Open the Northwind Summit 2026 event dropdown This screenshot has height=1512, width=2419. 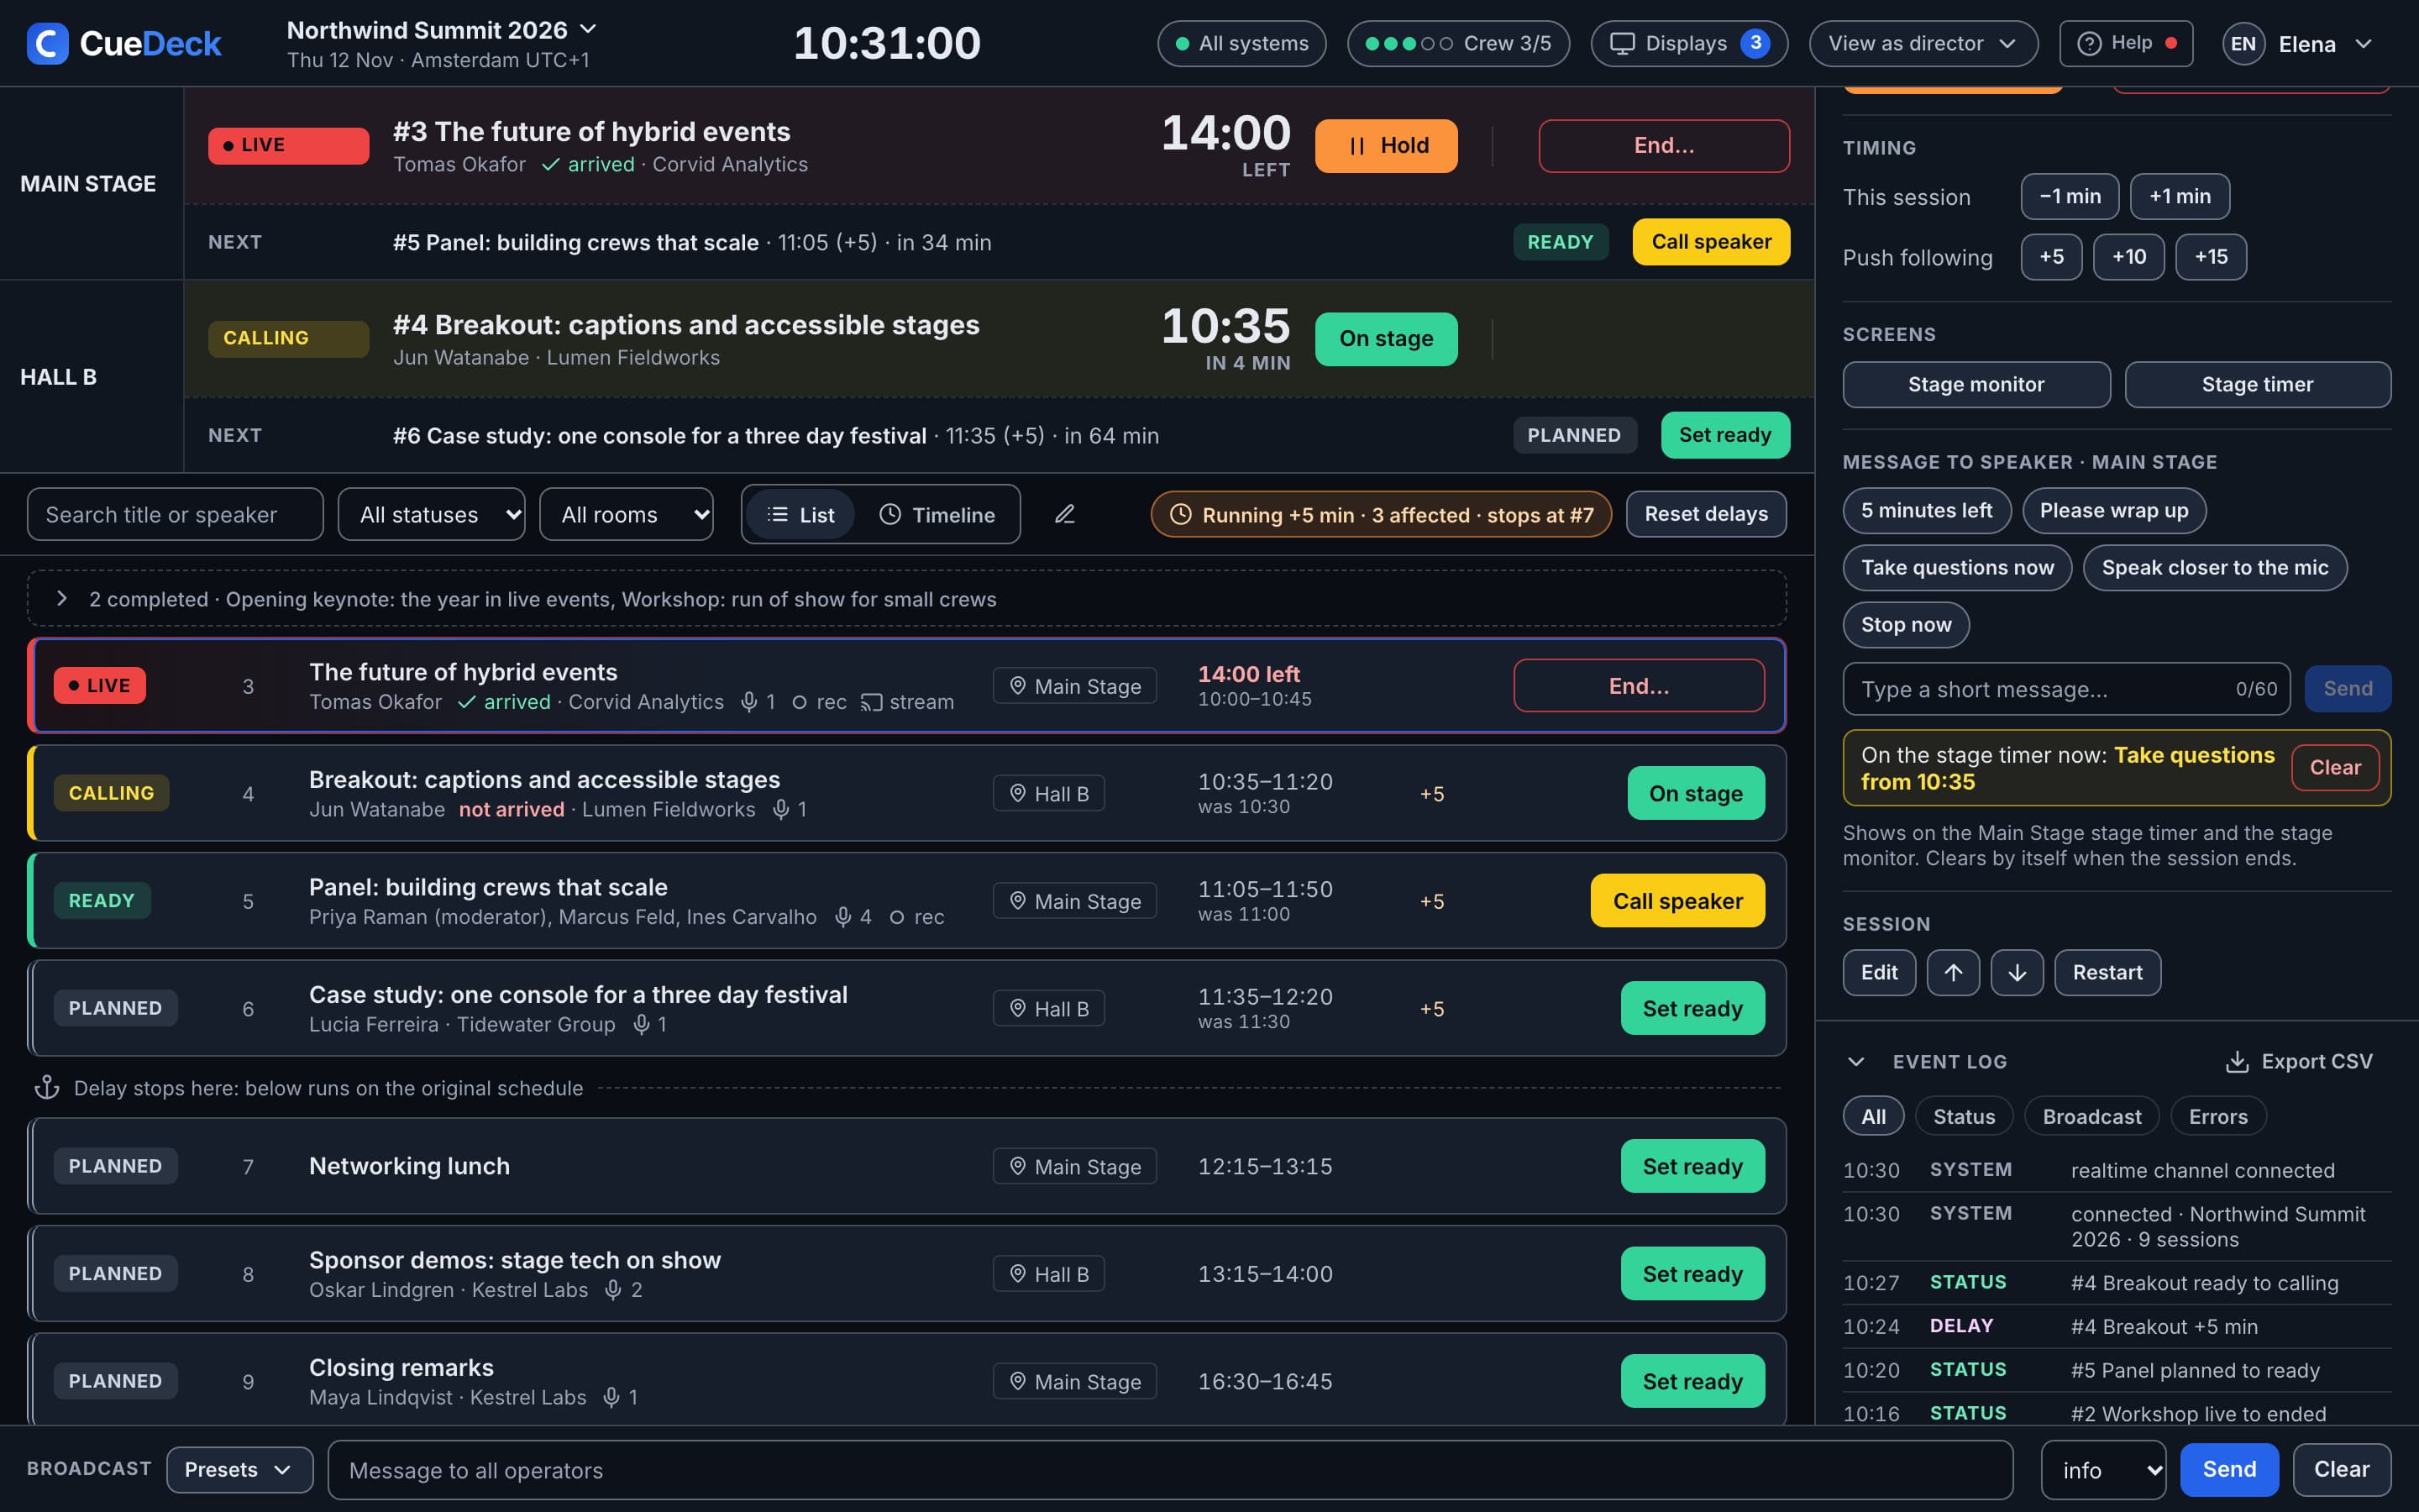tap(442, 30)
